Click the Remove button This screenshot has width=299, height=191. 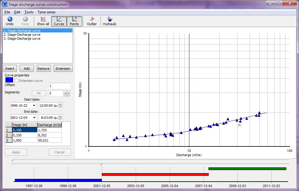(x=44, y=69)
